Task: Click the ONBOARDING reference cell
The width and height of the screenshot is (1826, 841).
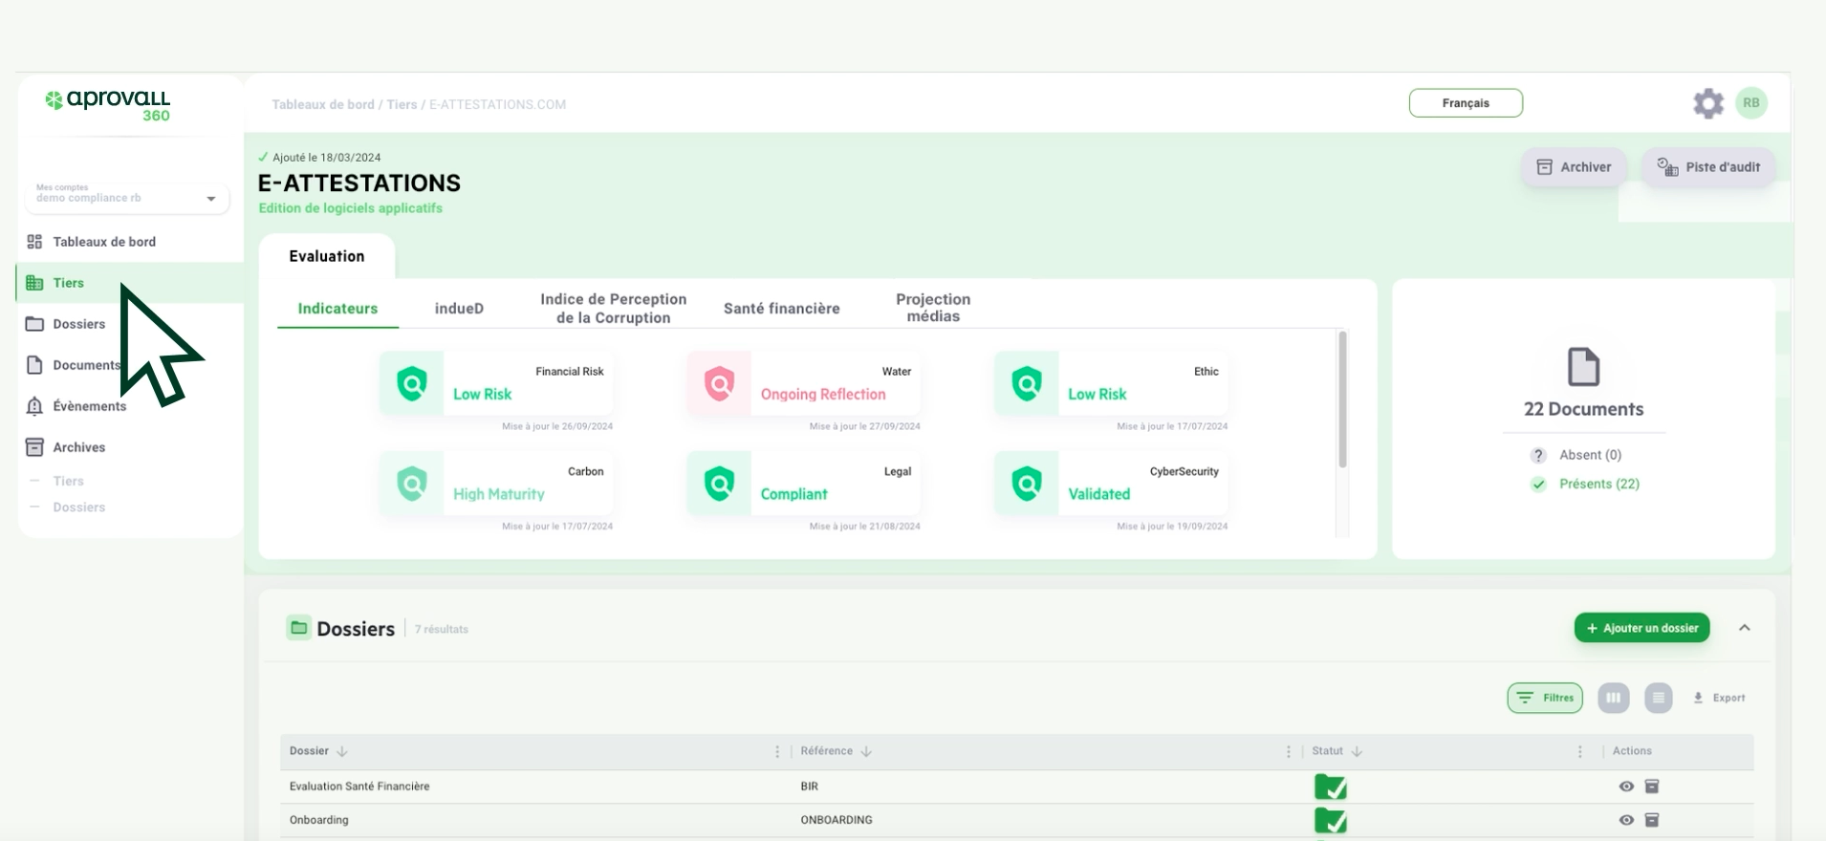Action: tap(837, 820)
